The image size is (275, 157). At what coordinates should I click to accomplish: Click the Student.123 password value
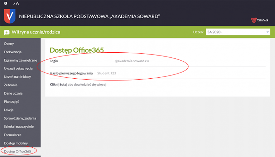point(107,73)
